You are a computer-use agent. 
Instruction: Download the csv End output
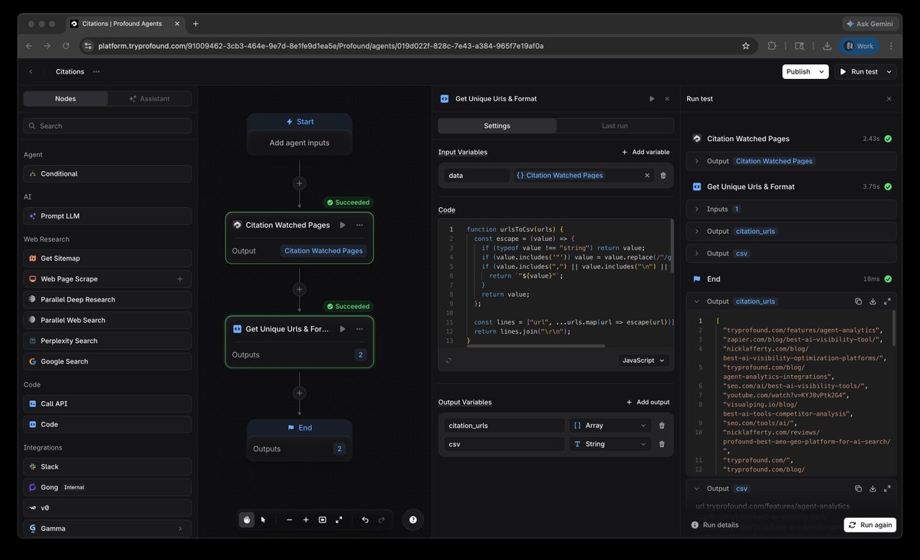tap(872, 488)
